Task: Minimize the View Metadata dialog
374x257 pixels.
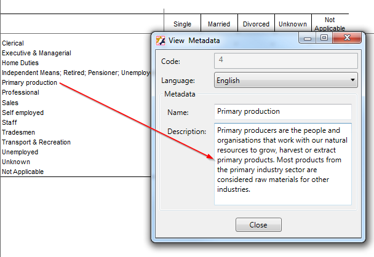Action: [x=308, y=38]
